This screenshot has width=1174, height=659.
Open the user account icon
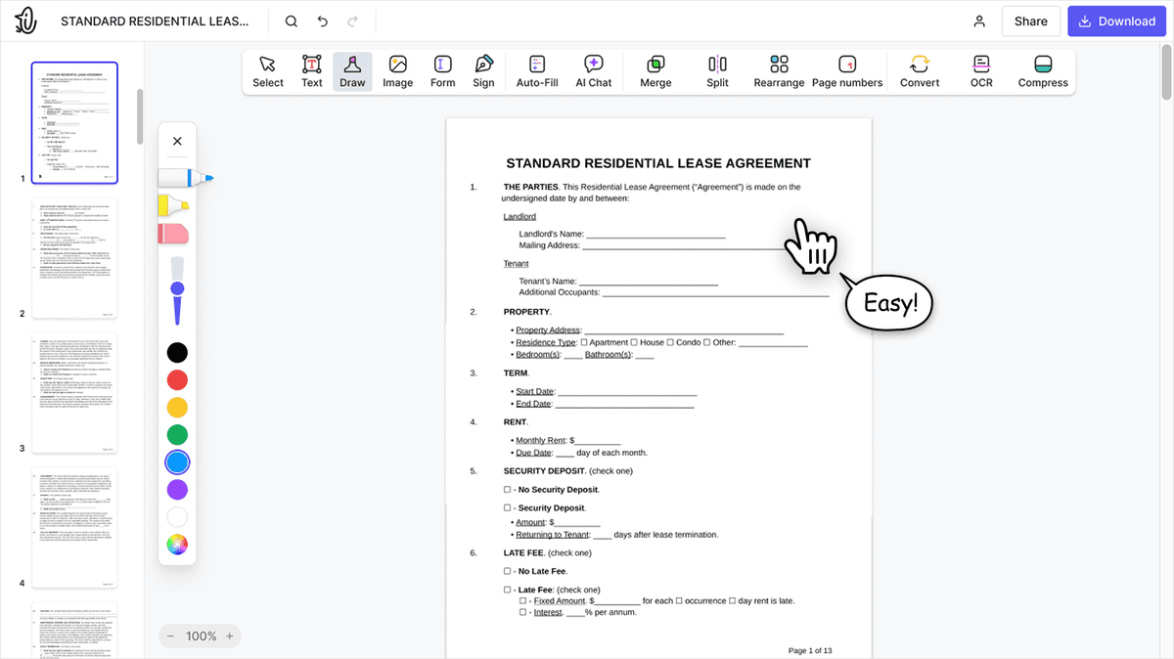pos(979,22)
